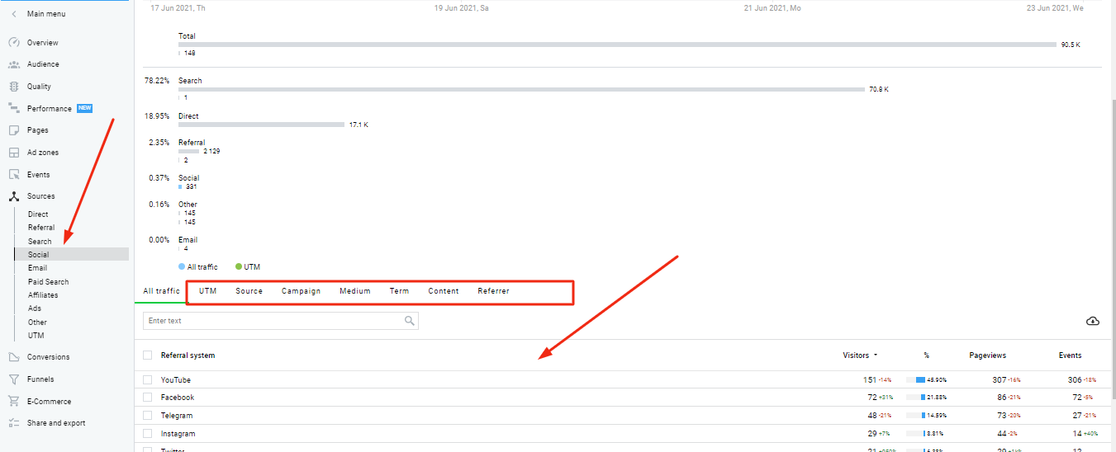1116x452 pixels.
Task: Start the search via the magnifier icon
Action: 410,321
